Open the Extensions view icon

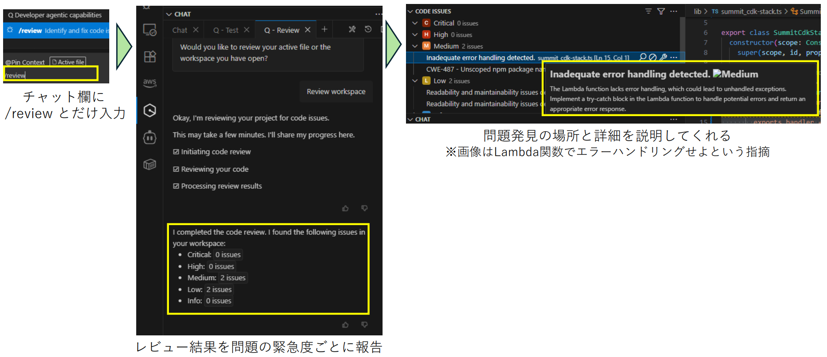coord(150,56)
